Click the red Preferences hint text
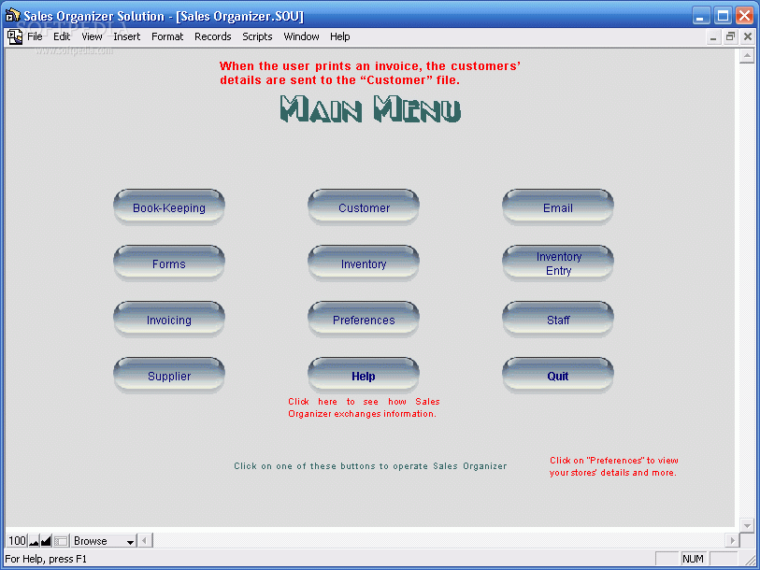This screenshot has width=760, height=570. (613, 466)
